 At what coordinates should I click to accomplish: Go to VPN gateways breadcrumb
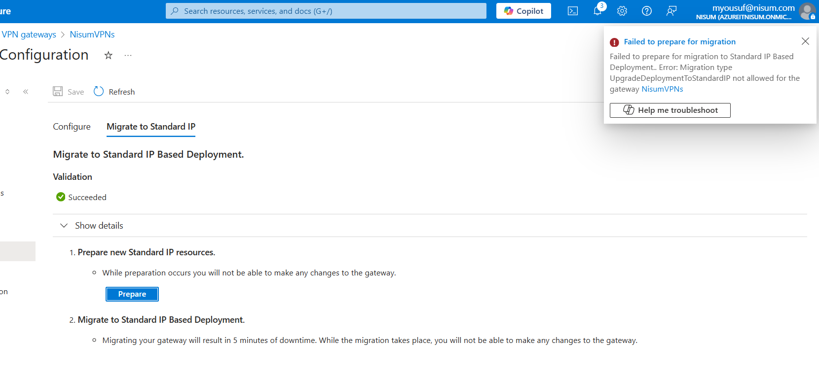tap(29, 34)
